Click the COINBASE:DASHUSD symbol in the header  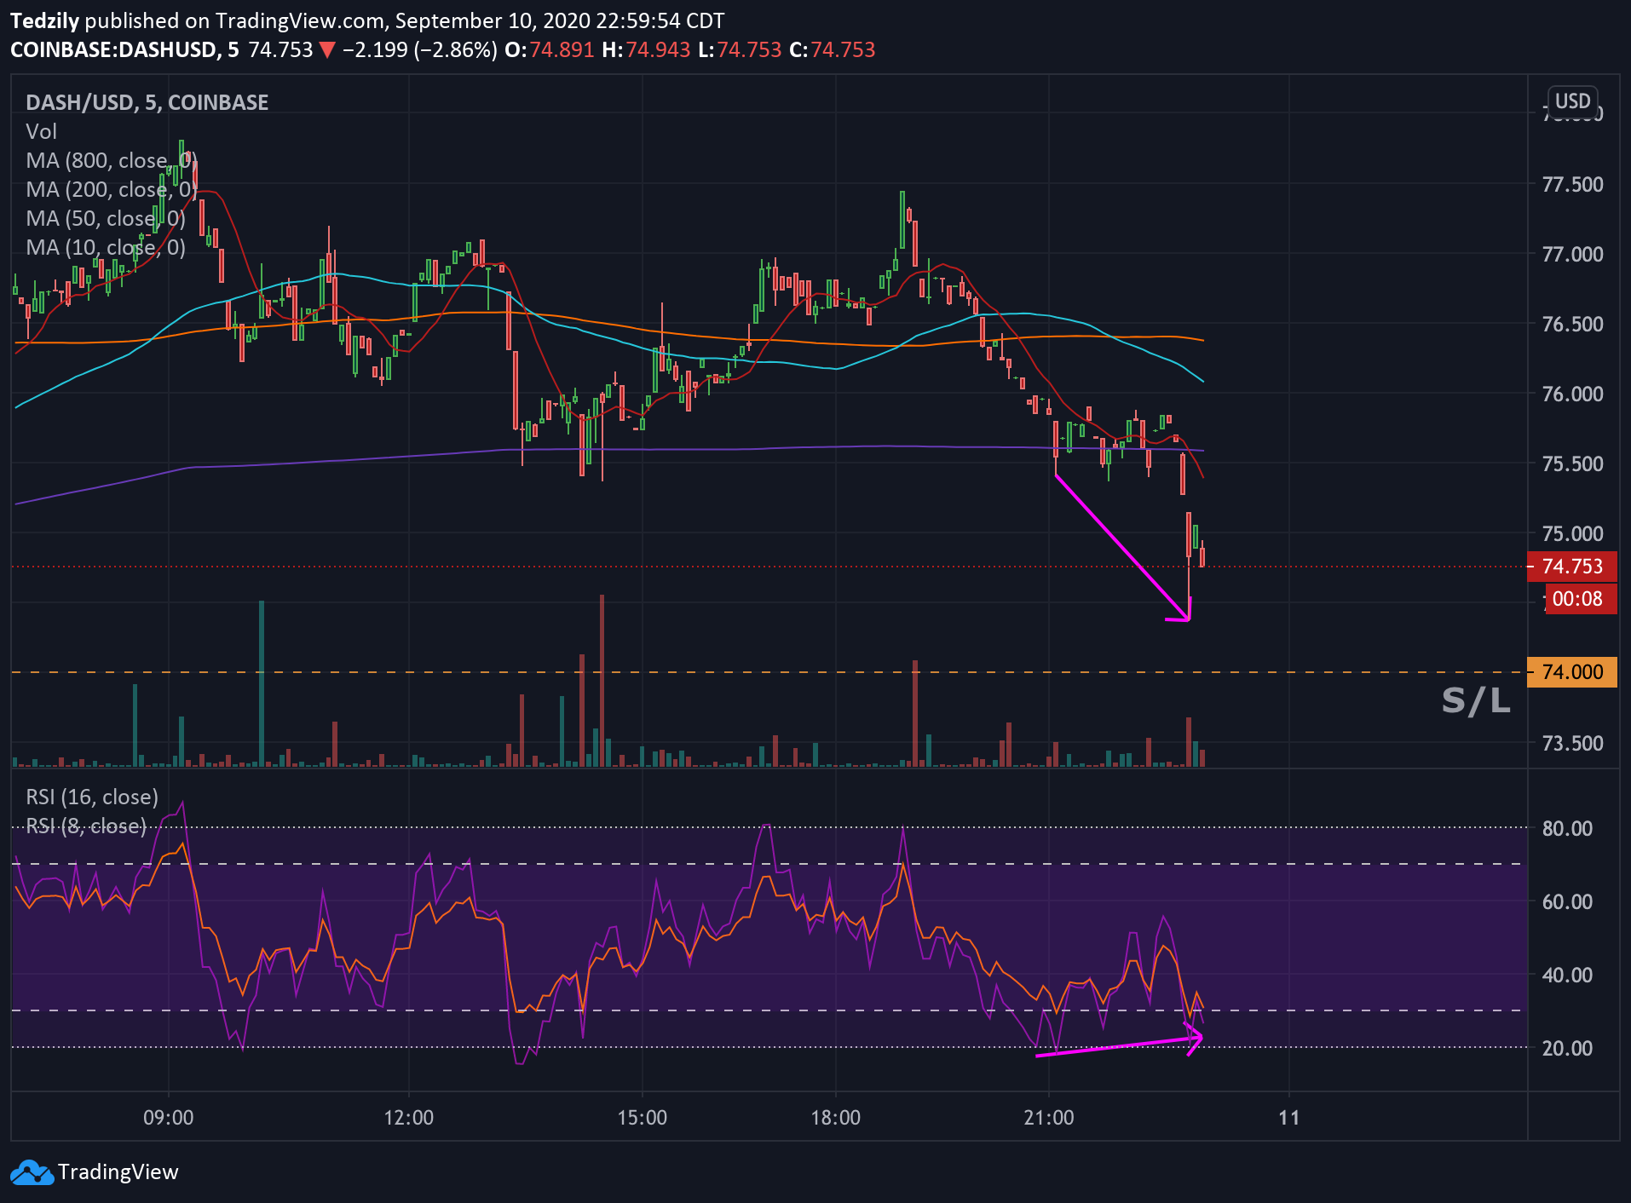click(x=112, y=50)
